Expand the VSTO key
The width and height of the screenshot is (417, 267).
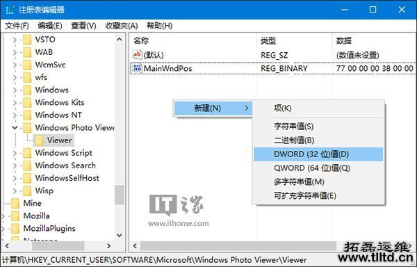[x=15, y=40]
